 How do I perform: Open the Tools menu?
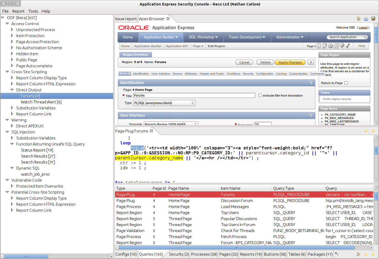pos(33,11)
